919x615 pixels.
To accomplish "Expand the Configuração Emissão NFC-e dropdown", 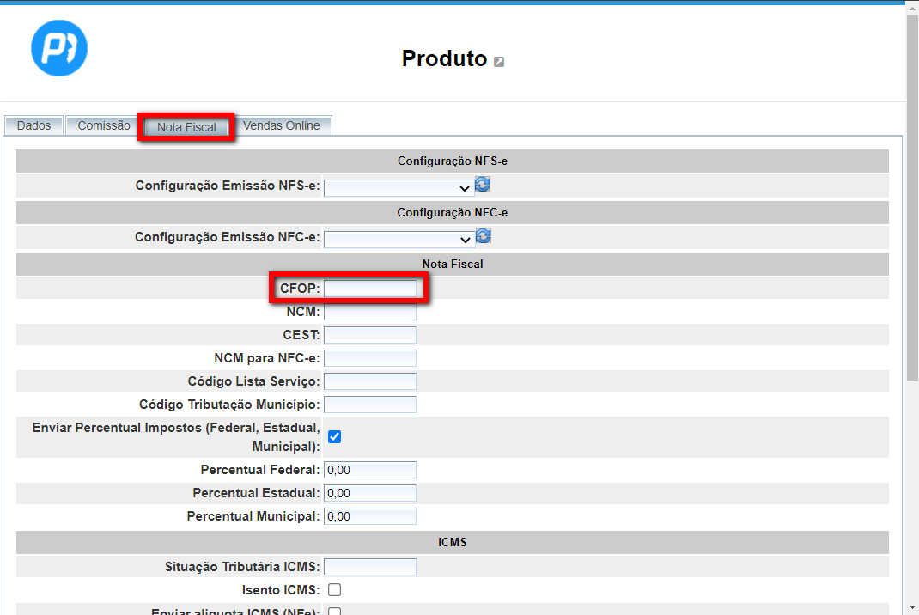I will (399, 239).
